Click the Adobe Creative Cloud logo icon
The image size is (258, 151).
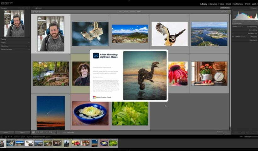click(x=94, y=97)
